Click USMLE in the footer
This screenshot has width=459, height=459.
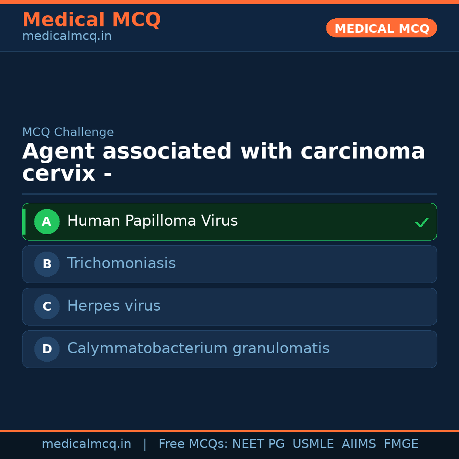[x=313, y=444]
